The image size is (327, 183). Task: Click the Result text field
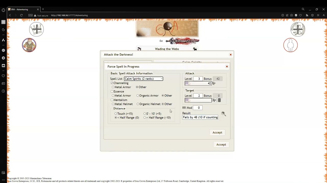point(200,117)
